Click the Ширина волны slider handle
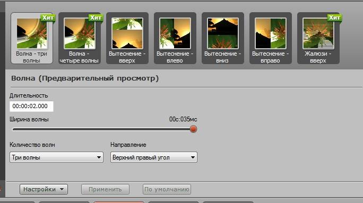 (x=193, y=129)
